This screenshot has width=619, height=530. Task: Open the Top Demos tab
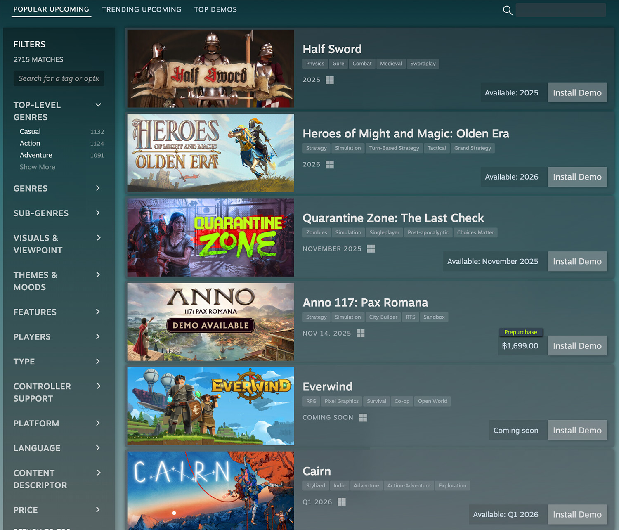(x=215, y=9)
